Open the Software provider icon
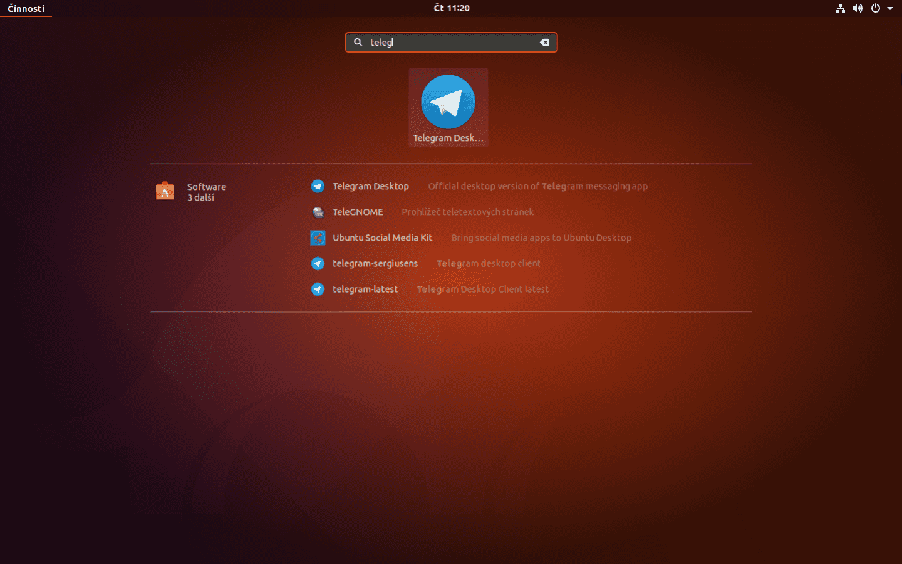 tap(165, 191)
